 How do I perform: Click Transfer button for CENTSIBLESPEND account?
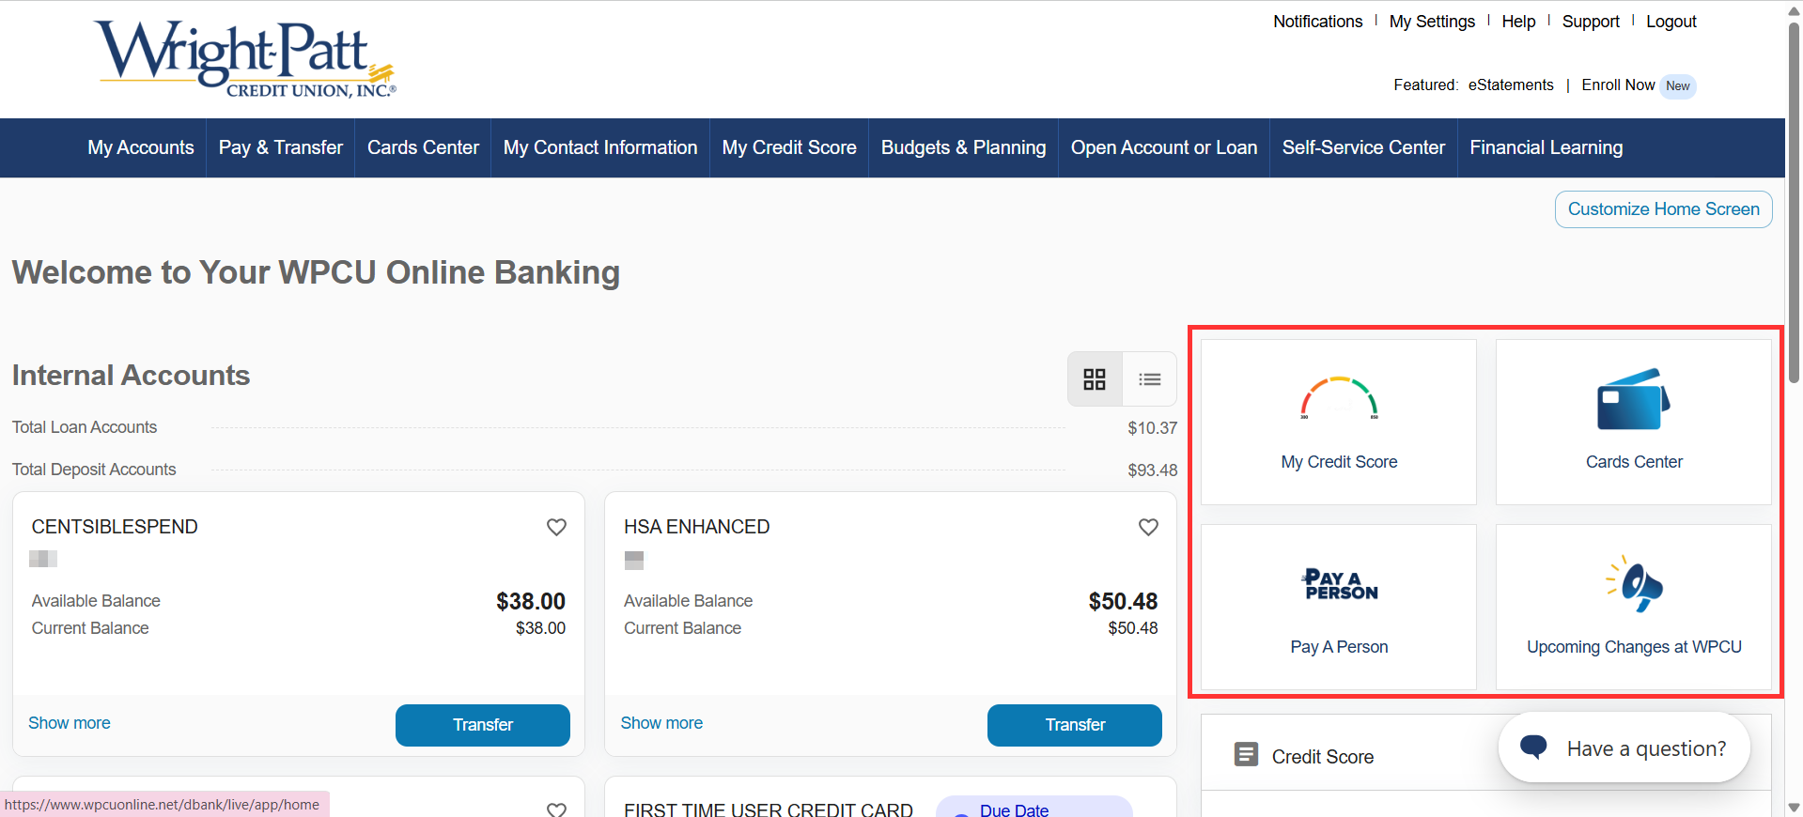[482, 725]
